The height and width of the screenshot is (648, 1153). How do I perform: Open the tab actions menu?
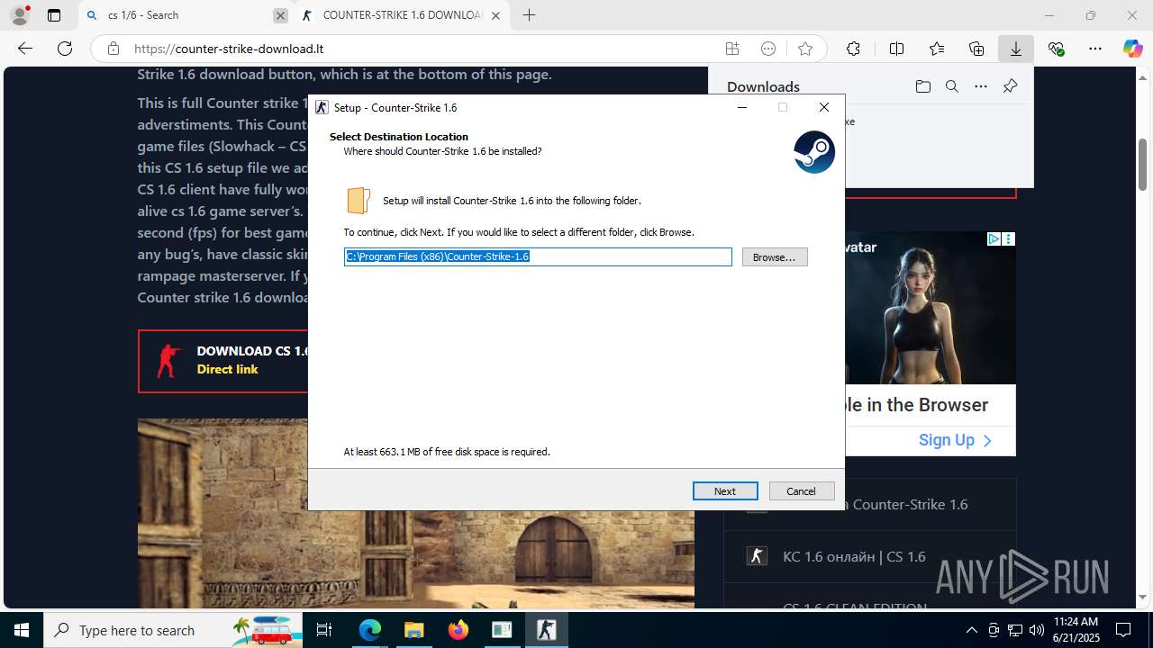pyautogui.click(x=54, y=15)
